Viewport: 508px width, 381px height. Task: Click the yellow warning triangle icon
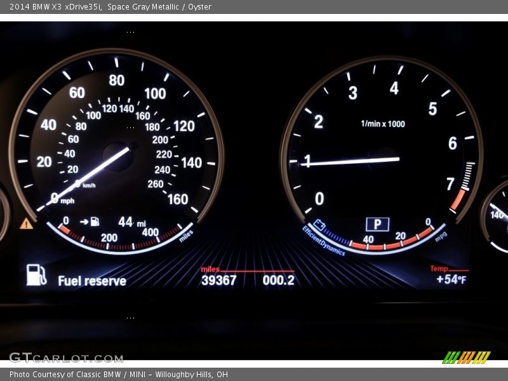26,224
